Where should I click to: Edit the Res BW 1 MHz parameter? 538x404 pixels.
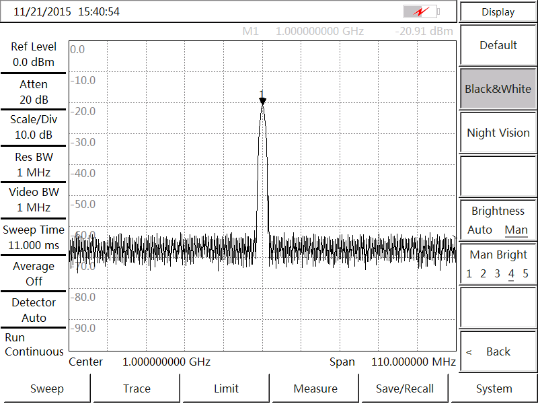(x=34, y=164)
